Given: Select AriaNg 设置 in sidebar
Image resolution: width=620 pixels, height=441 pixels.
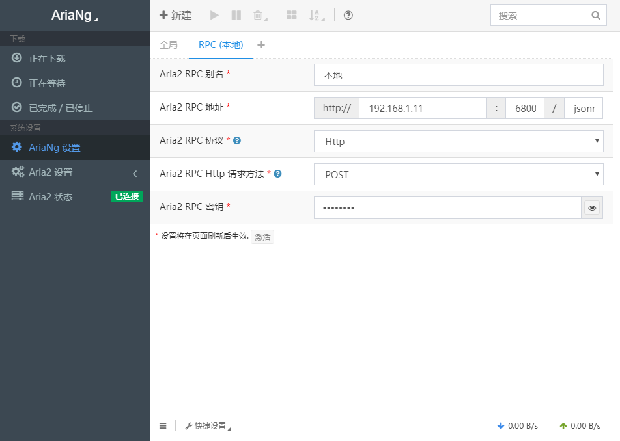Looking at the screenshot, I should [75, 147].
